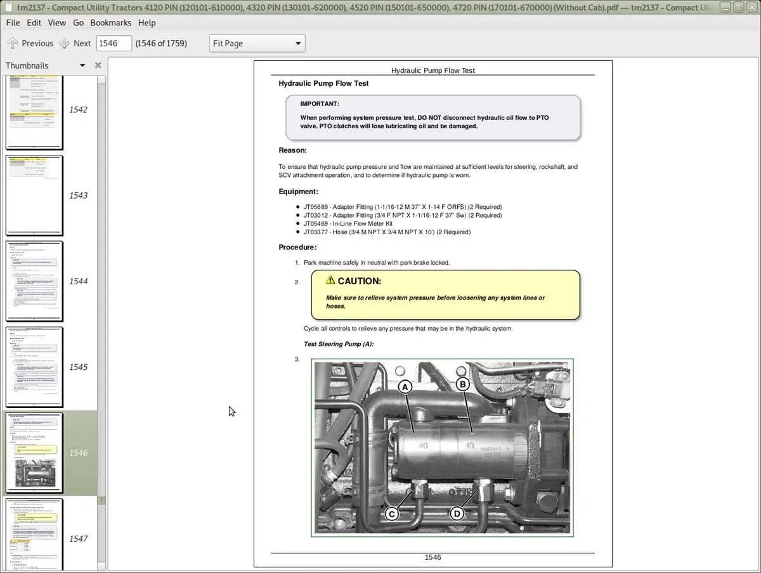Close the Thumbnails side panel
The width and height of the screenshot is (761, 573).
coord(98,65)
